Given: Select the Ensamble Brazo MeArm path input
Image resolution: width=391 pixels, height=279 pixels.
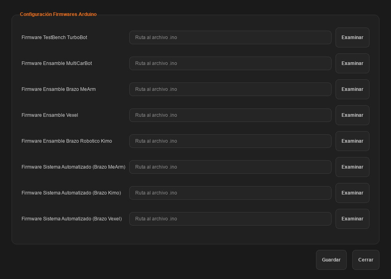Looking at the screenshot, I should click(x=230, y=89).
